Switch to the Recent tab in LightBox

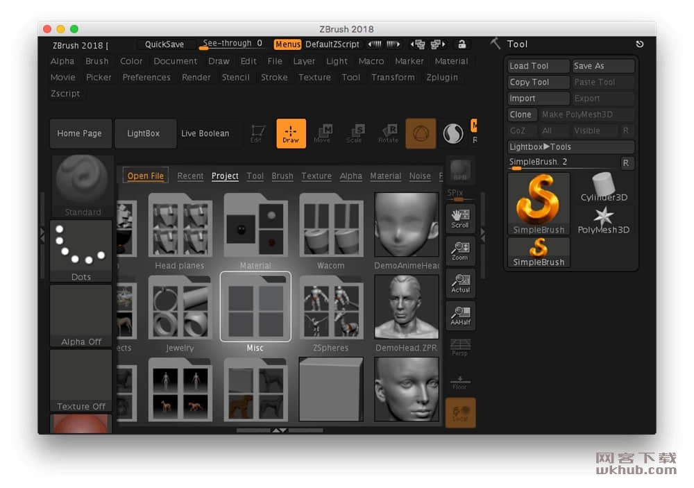coord(190,176)
